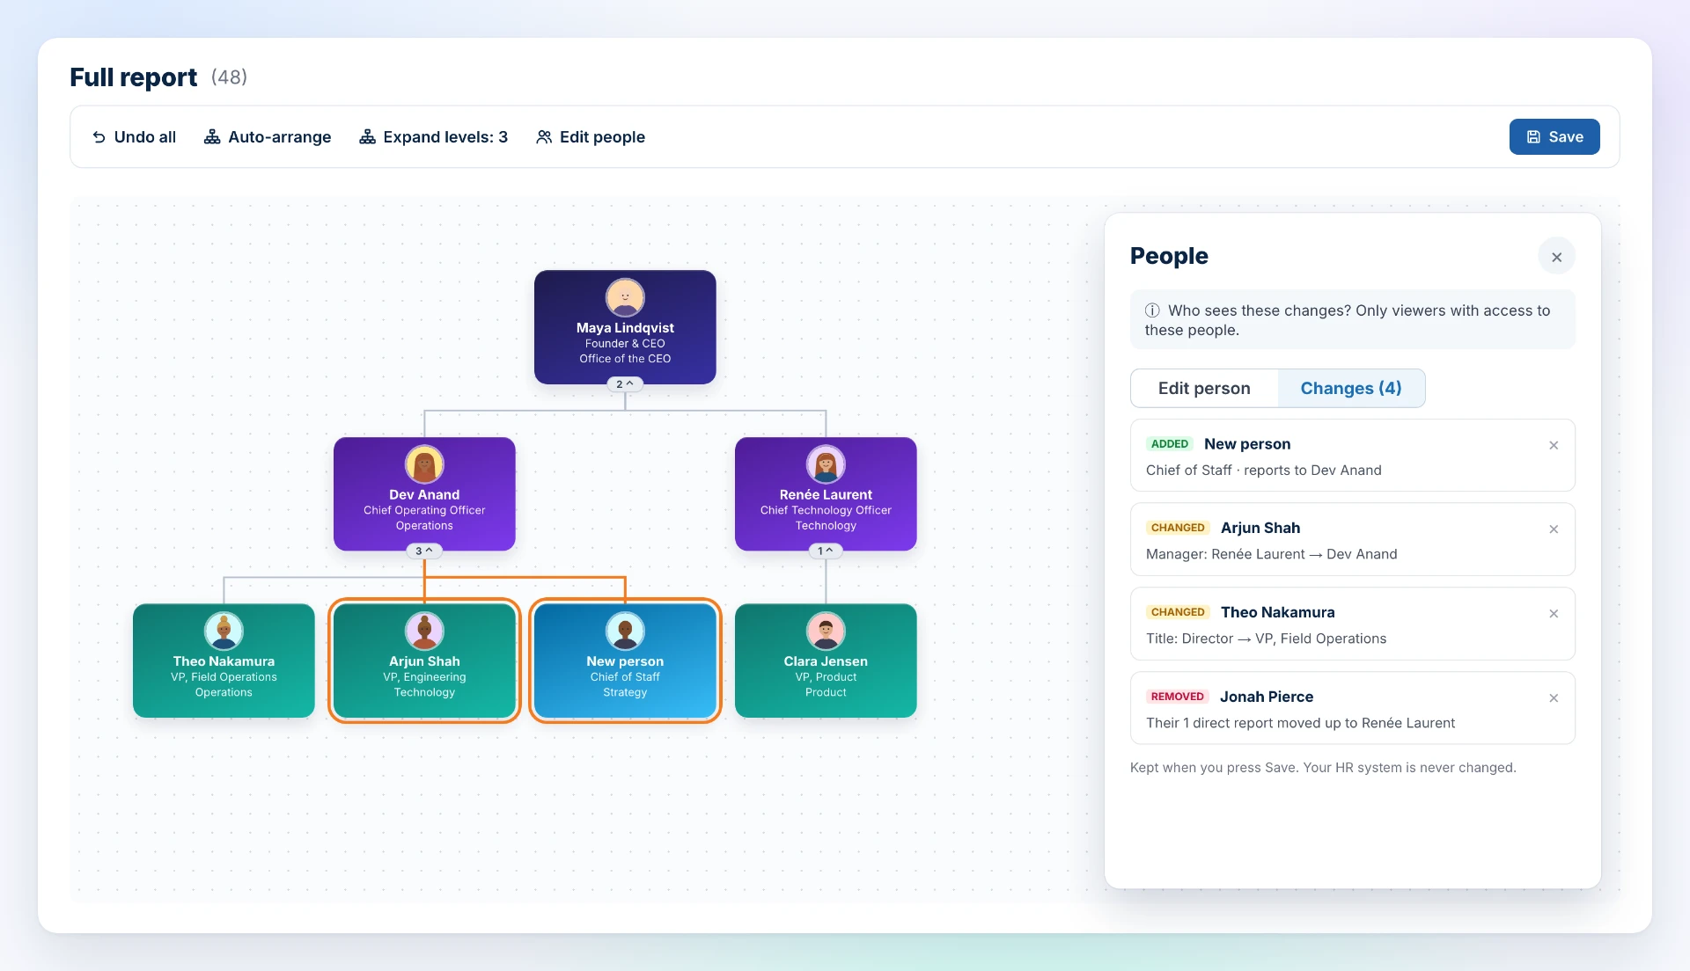This screenshot has width=1690, height=971.
Task: Collapse Renée Laurent's 1 direct report
Action: 826,551
